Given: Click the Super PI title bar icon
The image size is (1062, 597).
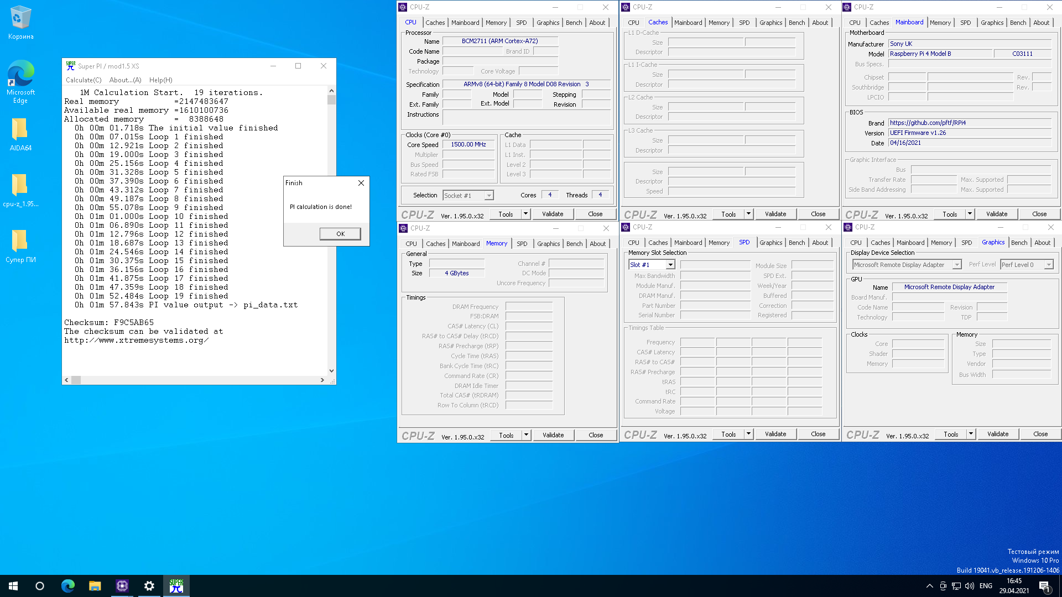Looking at the screenshot, I should (x=70, y=66).
